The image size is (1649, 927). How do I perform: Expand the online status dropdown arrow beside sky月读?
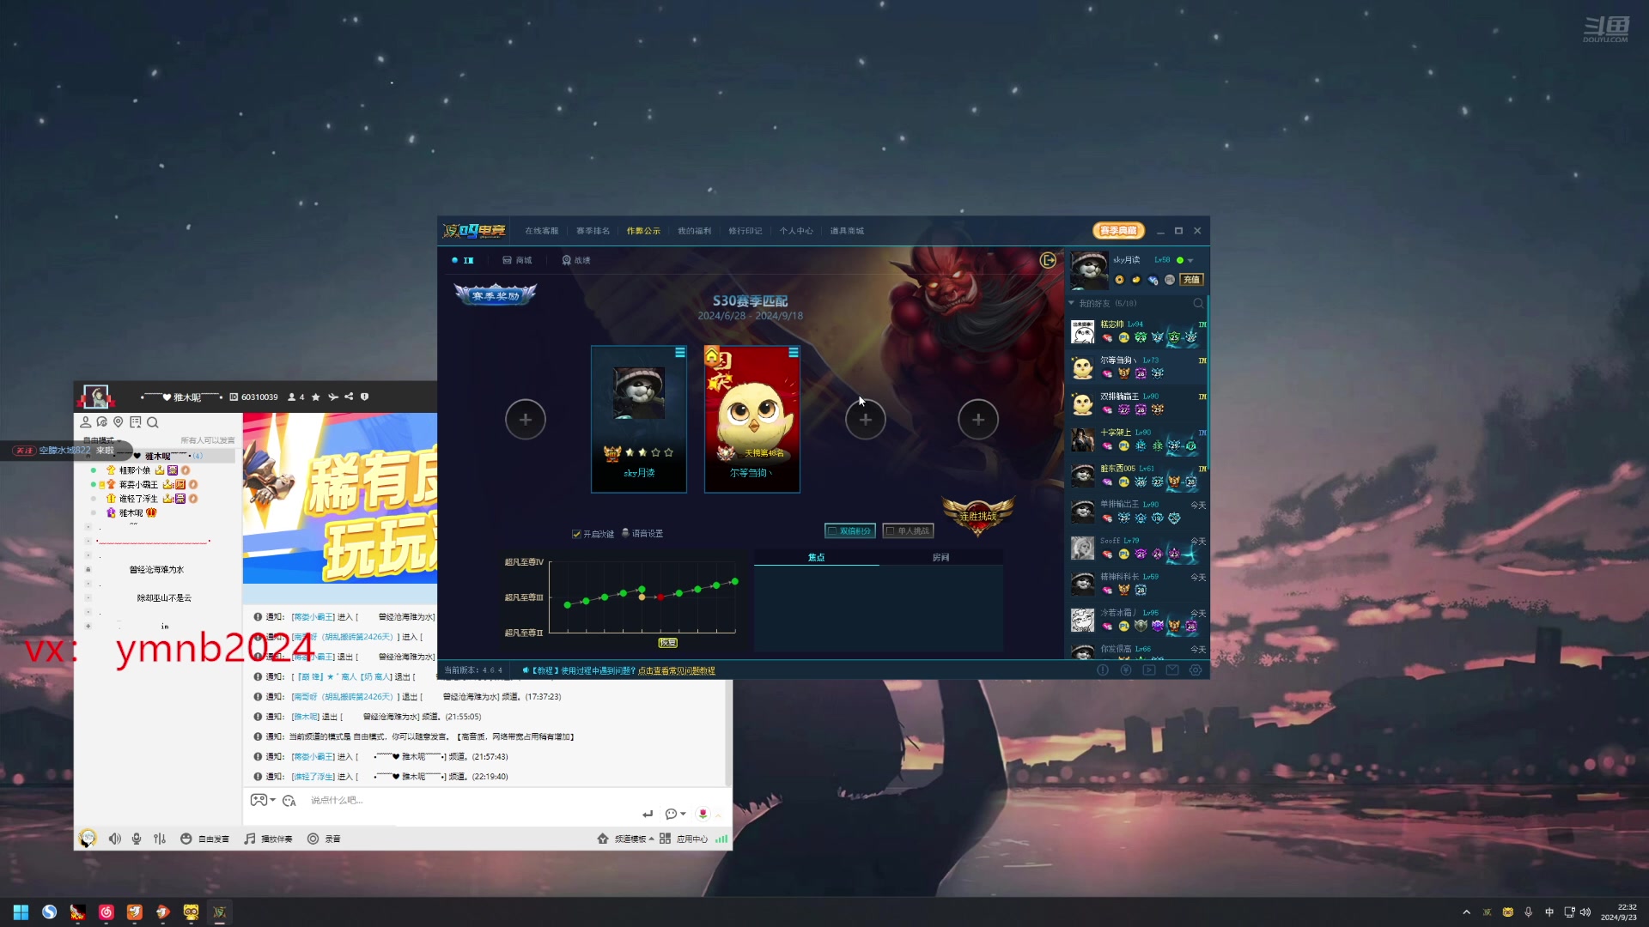(x=1190, y=260)
